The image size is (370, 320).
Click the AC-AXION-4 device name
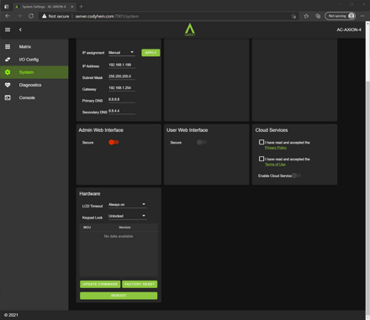[x=349, y=29]
